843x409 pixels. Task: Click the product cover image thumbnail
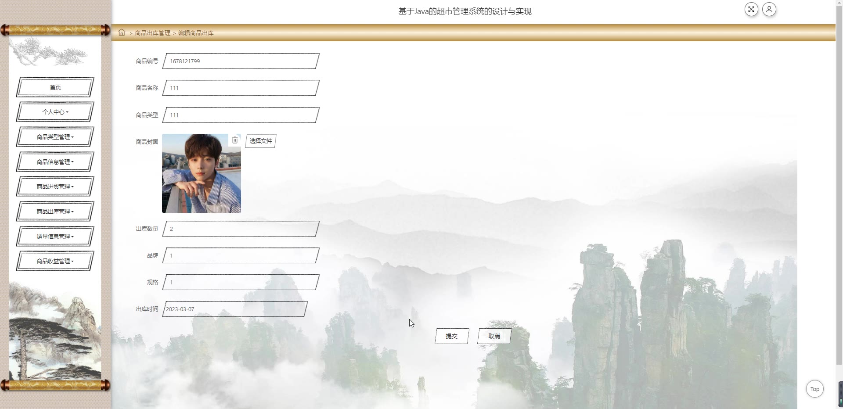202,173
